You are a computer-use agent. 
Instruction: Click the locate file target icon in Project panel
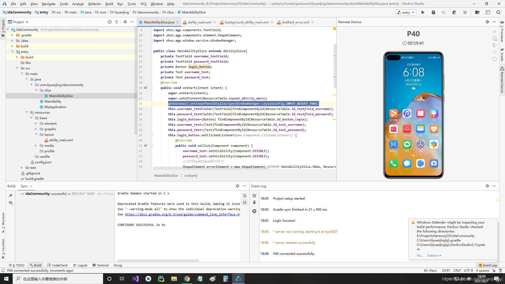pyautogui.click(x=110, y=22)
